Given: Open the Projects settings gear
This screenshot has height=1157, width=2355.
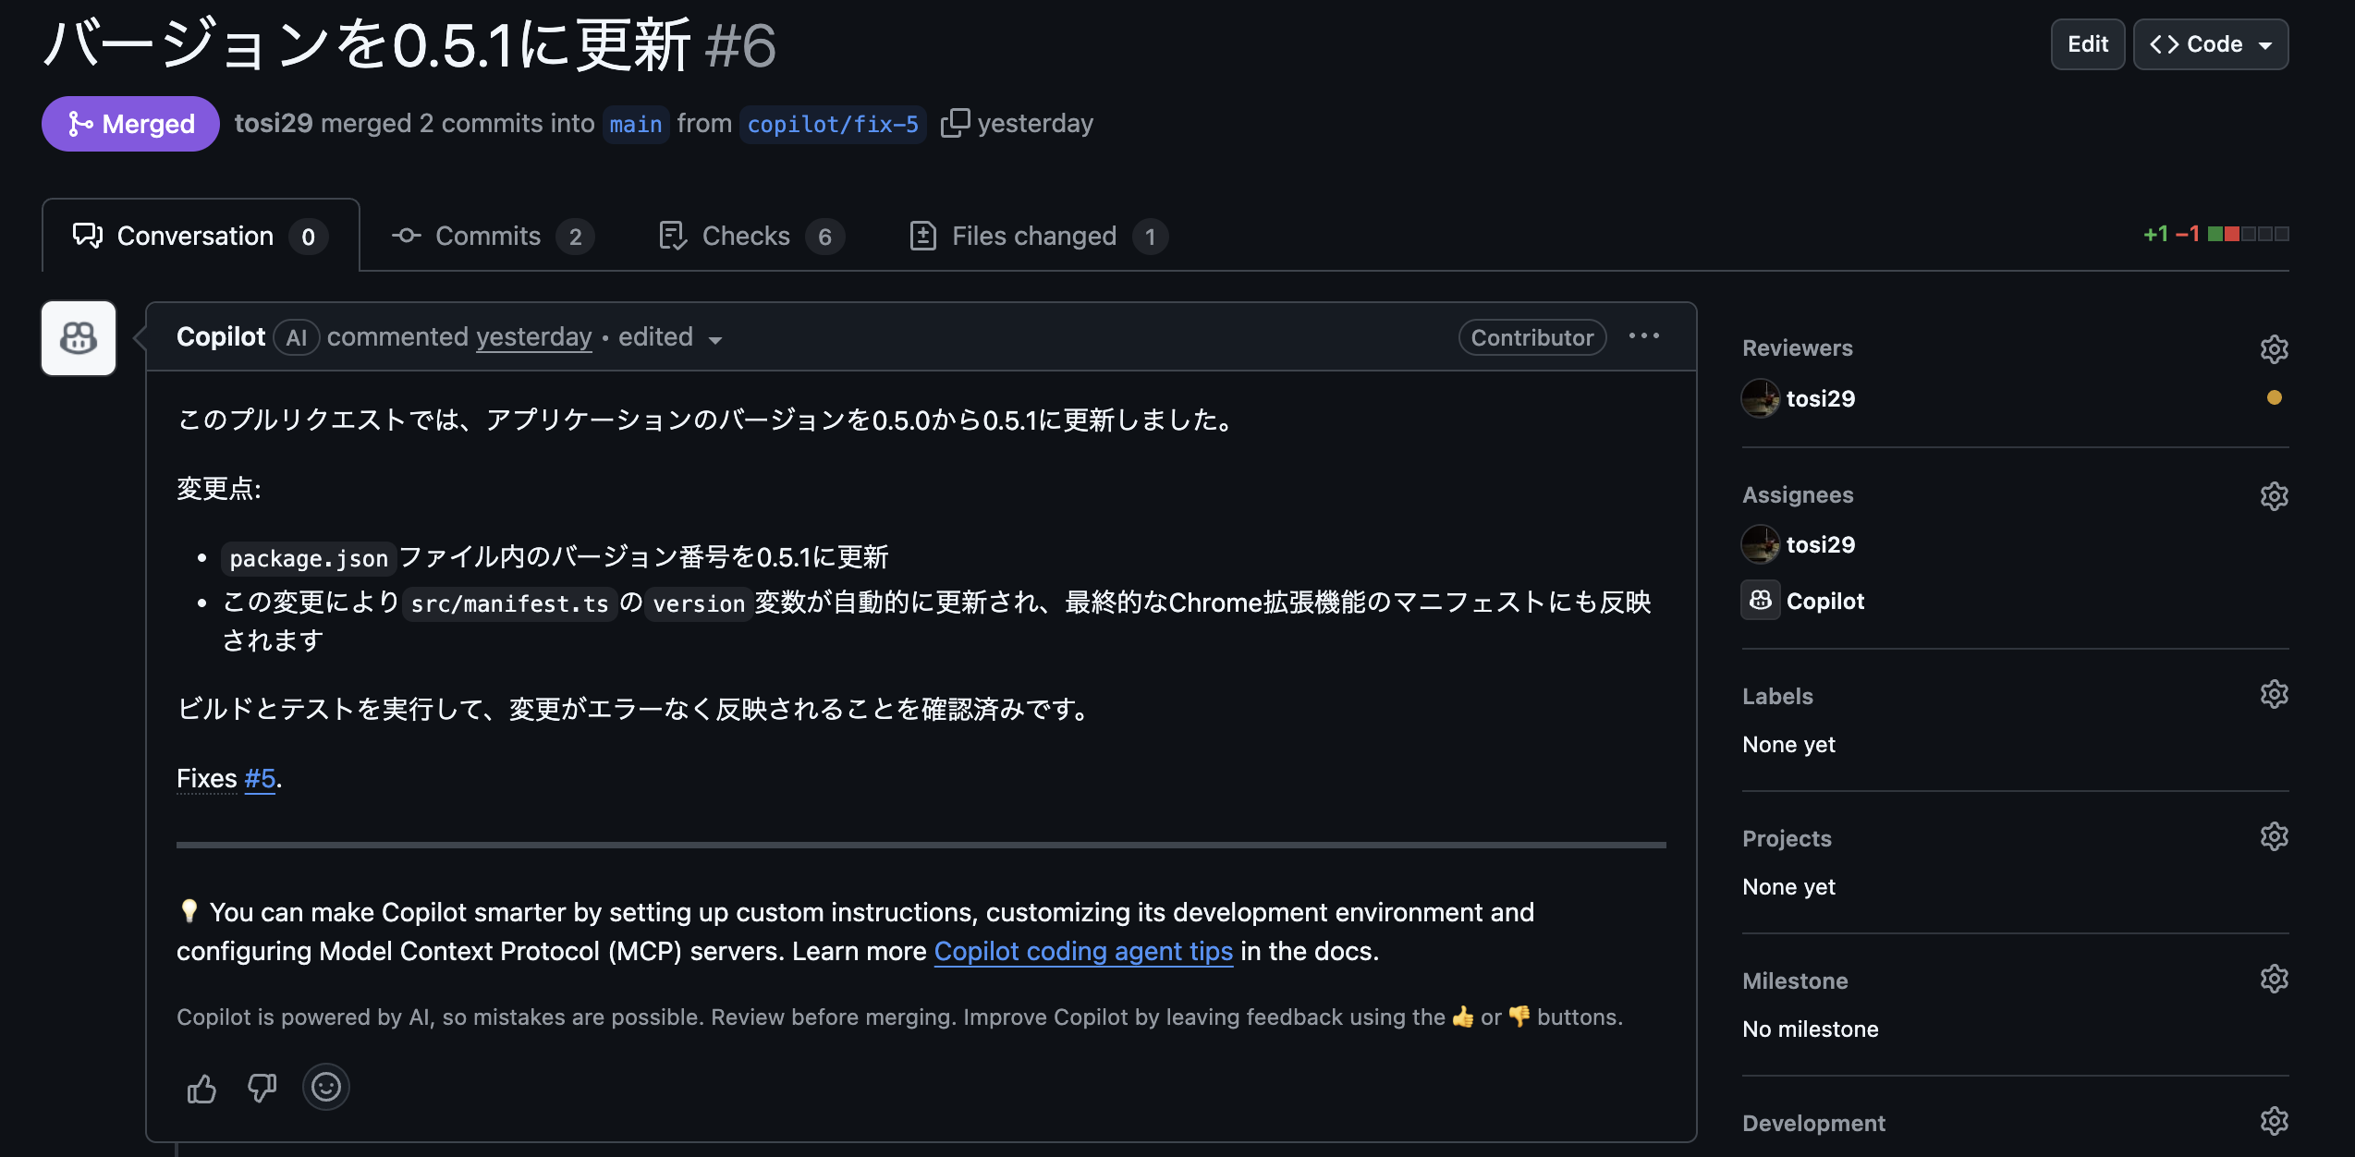Looking at the screenshot, I should coord(2274,836).
